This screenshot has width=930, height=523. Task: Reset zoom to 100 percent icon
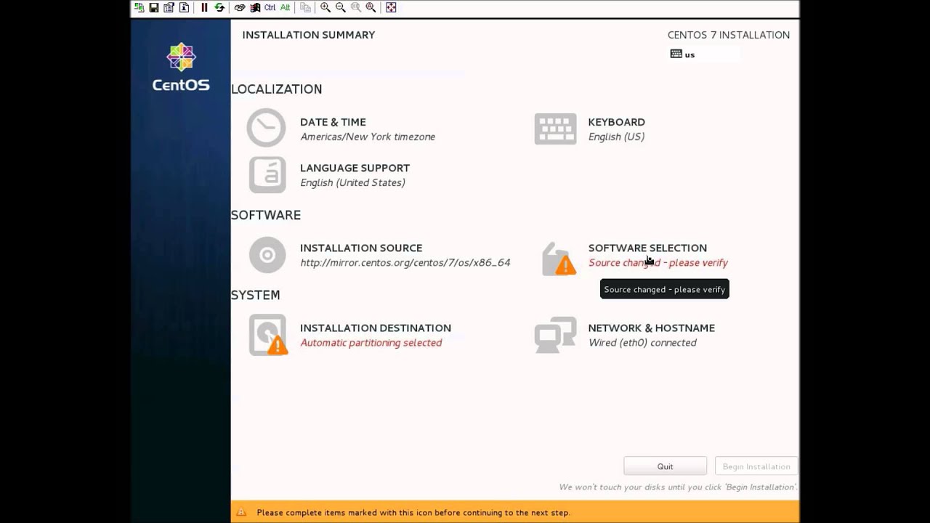(356, 7)
